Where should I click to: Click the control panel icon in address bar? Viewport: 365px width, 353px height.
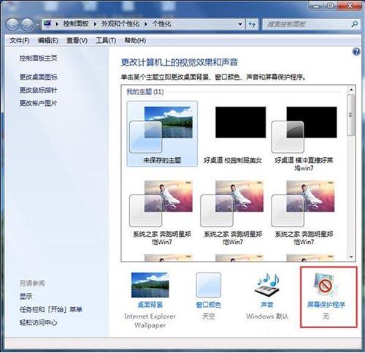[x=47, y=23]
